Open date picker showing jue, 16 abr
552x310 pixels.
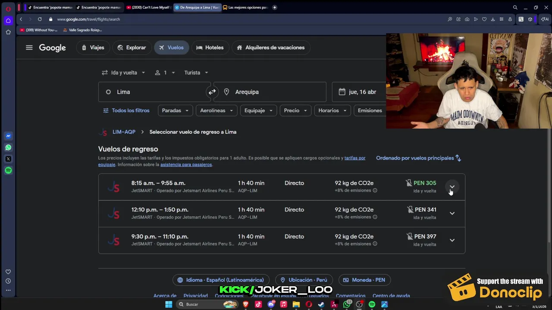(359, 92)
